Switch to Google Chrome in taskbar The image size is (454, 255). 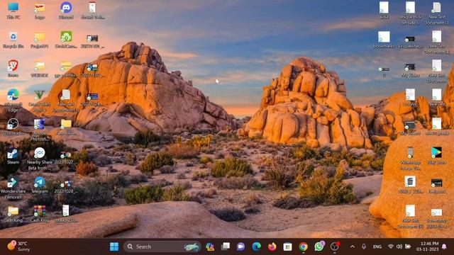click(303, 246)
